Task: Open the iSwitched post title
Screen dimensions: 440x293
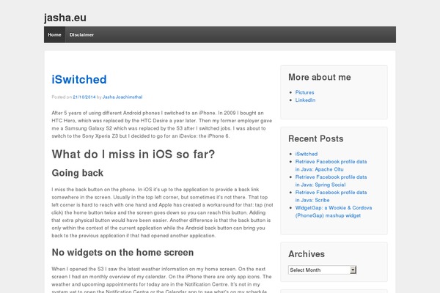Action: click(79, 80)
